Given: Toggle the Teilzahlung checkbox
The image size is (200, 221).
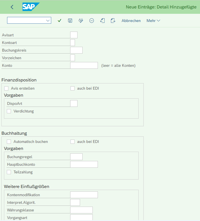Looking at the screenshot, I should click(9, 172).
